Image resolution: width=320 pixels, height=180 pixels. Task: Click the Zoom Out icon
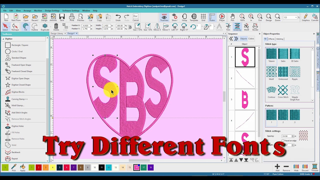(x=260, y=17)
